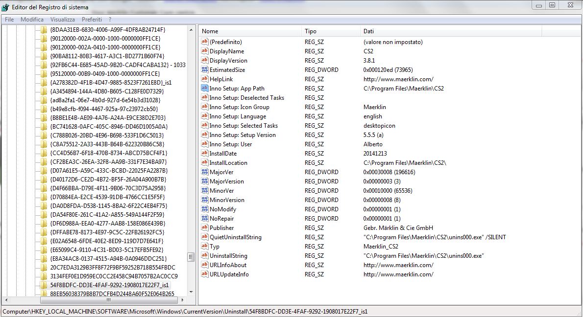Image resolution: width=583 pixels, height=317 pixels.
Task: Click the HelpLink string value icon
Action: [x=204, y=79]
